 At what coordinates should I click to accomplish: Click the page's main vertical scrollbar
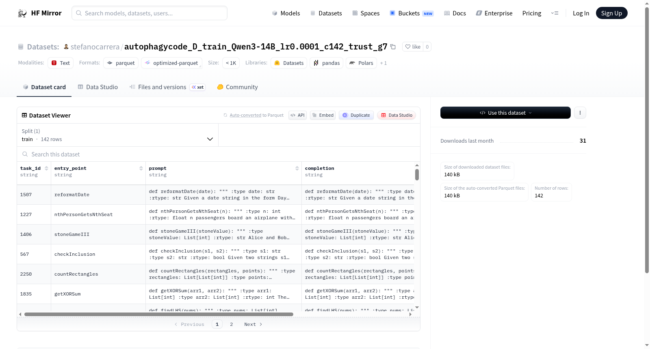[x=647, y=140]
